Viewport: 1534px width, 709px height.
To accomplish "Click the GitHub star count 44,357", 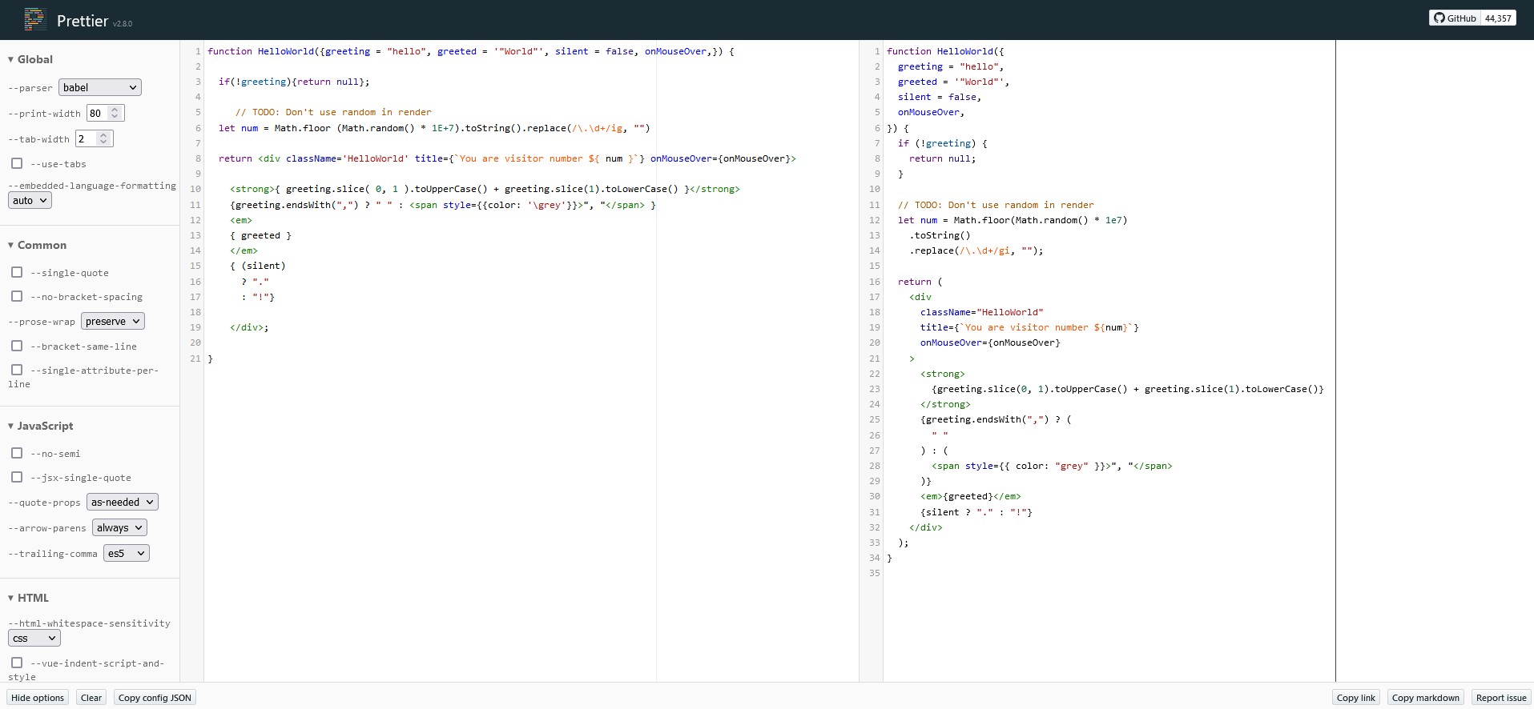I will [x=1497, y=18].
